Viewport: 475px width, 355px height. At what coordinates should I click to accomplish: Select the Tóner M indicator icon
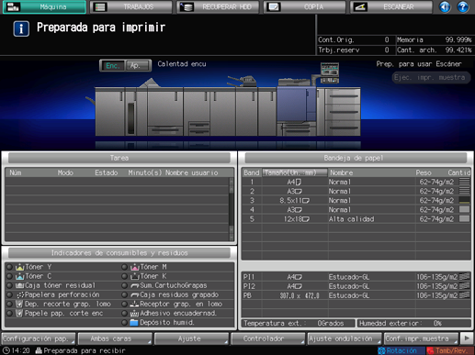134,267
